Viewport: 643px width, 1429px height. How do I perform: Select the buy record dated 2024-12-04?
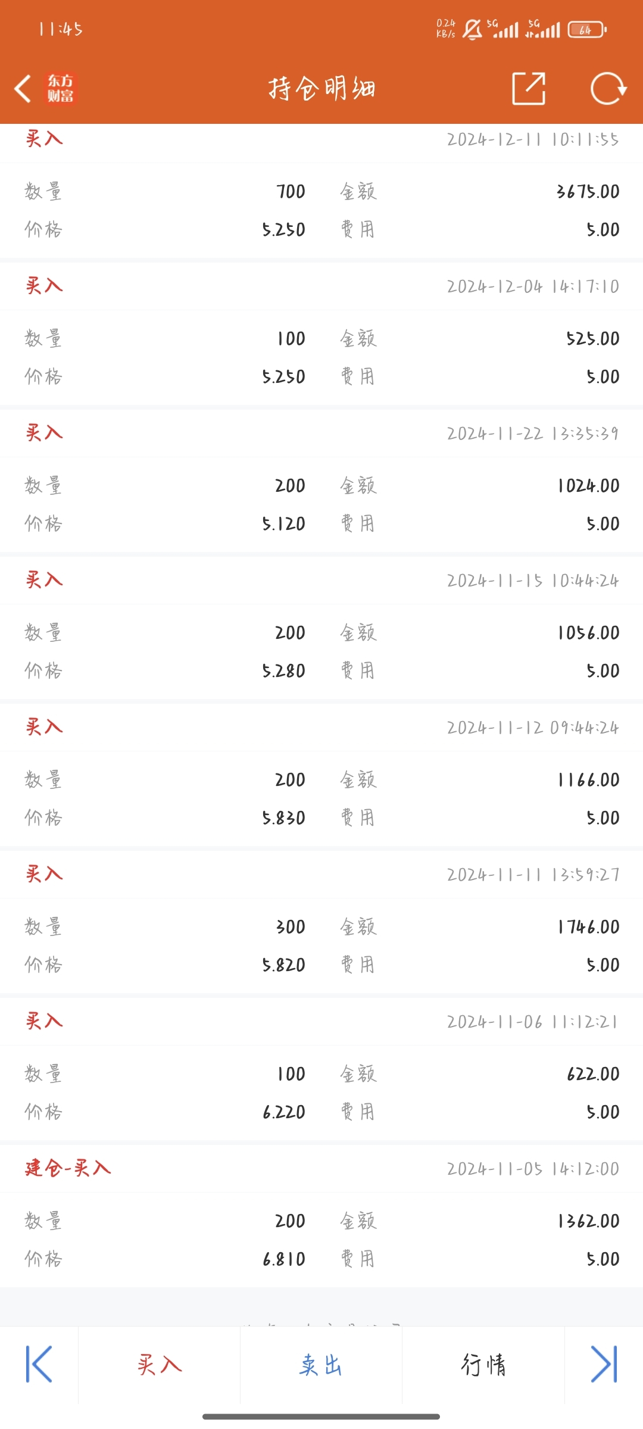pyautogui.click(x=321, y=333)
